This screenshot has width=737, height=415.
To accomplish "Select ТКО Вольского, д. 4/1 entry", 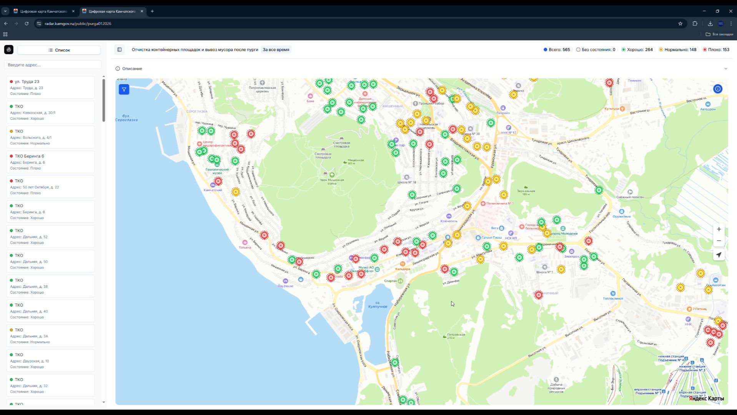I will pos(50,137).
